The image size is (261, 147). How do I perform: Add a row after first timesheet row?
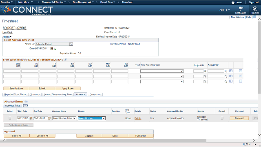pyautogui.click(x=231, y=71)
